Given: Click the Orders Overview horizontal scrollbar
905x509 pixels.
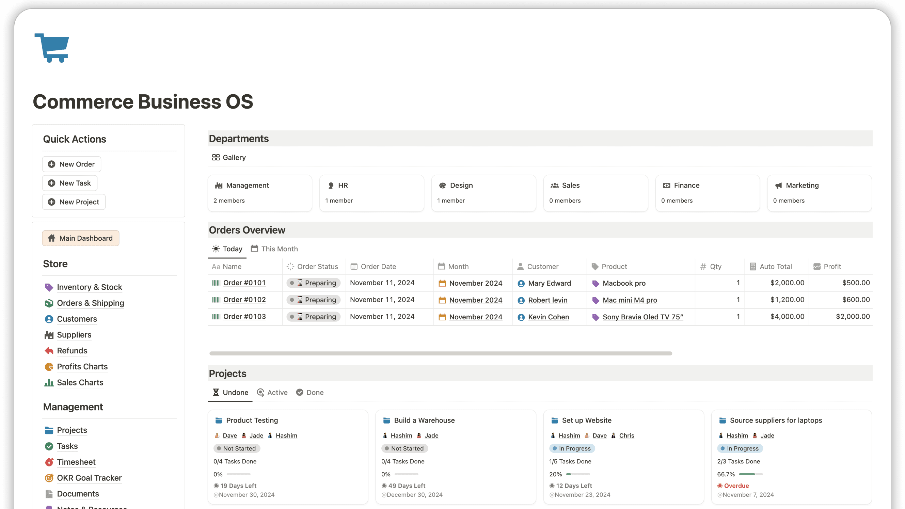Looking at the screenshot, I should click(x=441, y=353).
